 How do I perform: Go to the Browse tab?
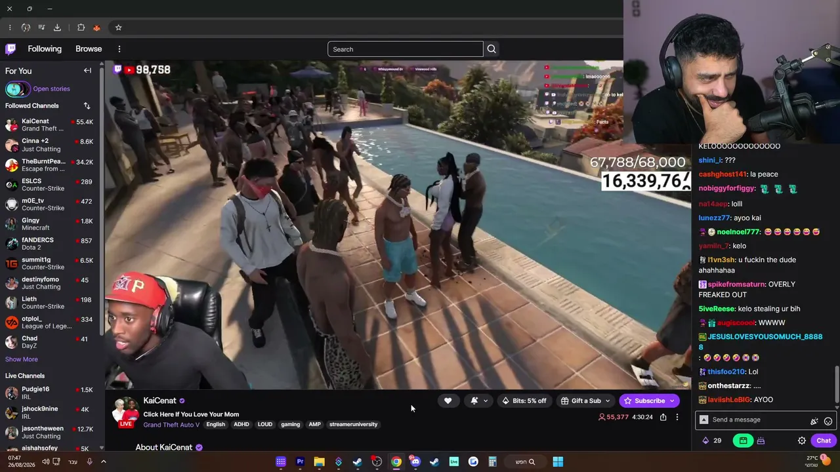tap(89, 49)
